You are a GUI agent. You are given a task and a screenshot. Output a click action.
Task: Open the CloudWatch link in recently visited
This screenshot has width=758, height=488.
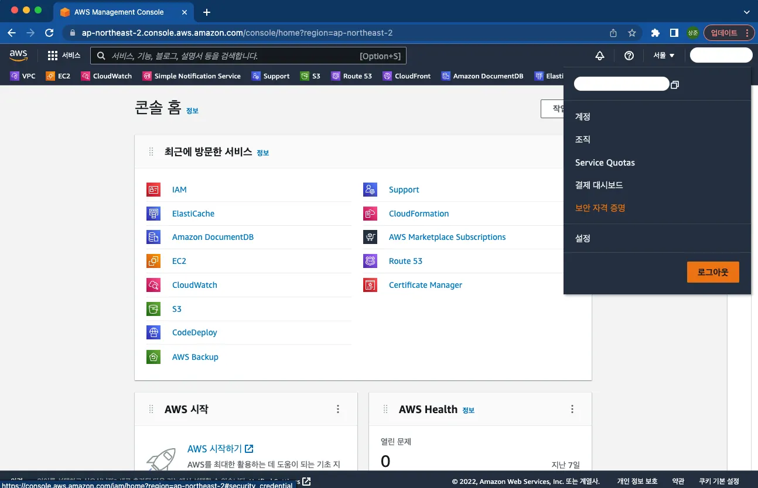click(x=194, y=285)
